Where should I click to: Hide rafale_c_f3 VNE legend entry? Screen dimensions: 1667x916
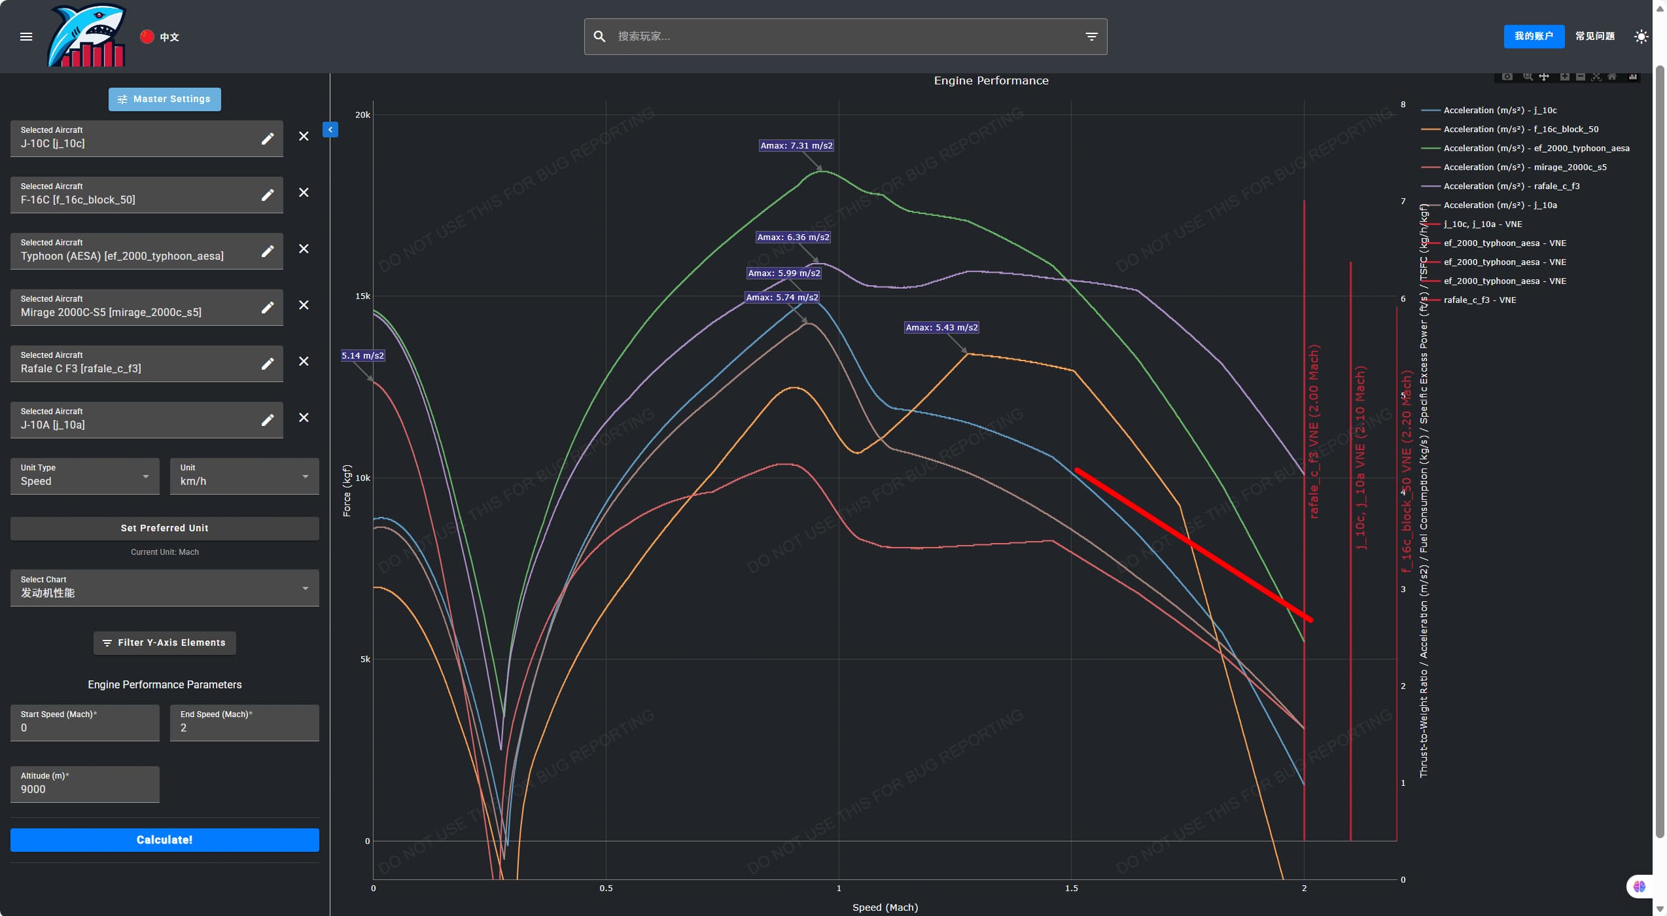tap(1479, 300)
